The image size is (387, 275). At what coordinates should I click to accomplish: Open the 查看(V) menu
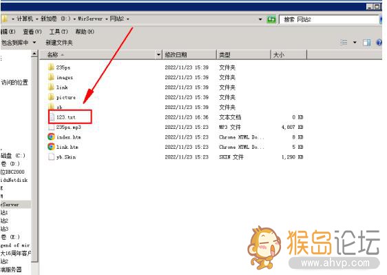[x=32, y=32]
